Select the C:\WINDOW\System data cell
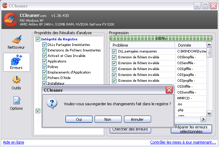 click(191, 51)
